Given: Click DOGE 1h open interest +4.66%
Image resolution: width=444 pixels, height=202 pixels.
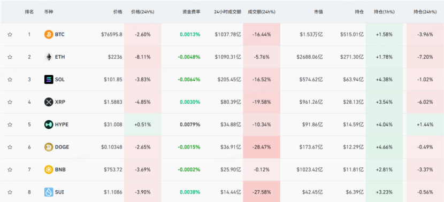Looking at the screenshot, I should tap(384, 147).
